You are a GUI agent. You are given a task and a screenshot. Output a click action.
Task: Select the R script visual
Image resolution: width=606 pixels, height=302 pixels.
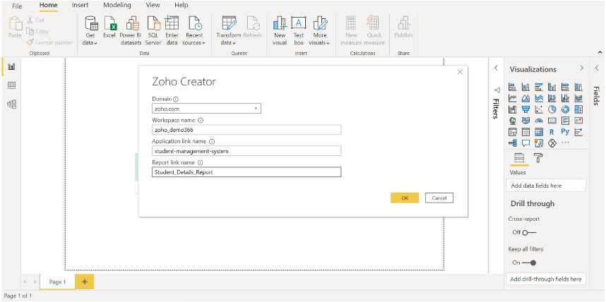pos(552,132)
